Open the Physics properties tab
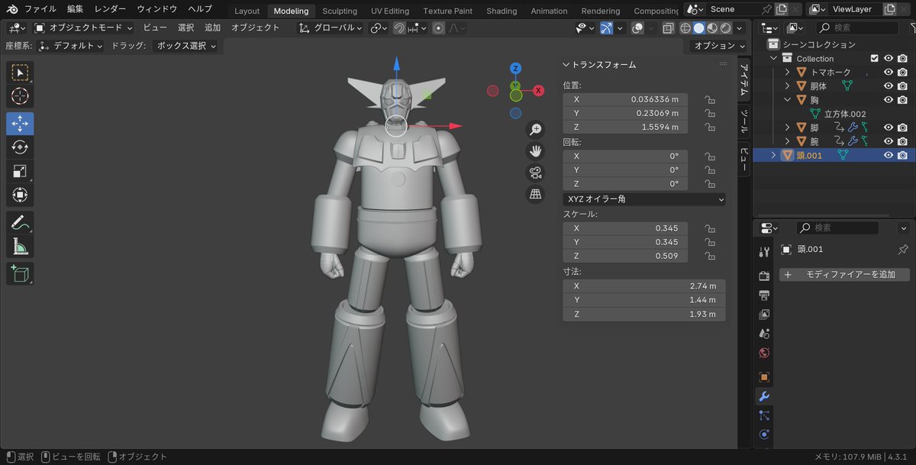Screen dimensions: 916x465 (764, 434)
